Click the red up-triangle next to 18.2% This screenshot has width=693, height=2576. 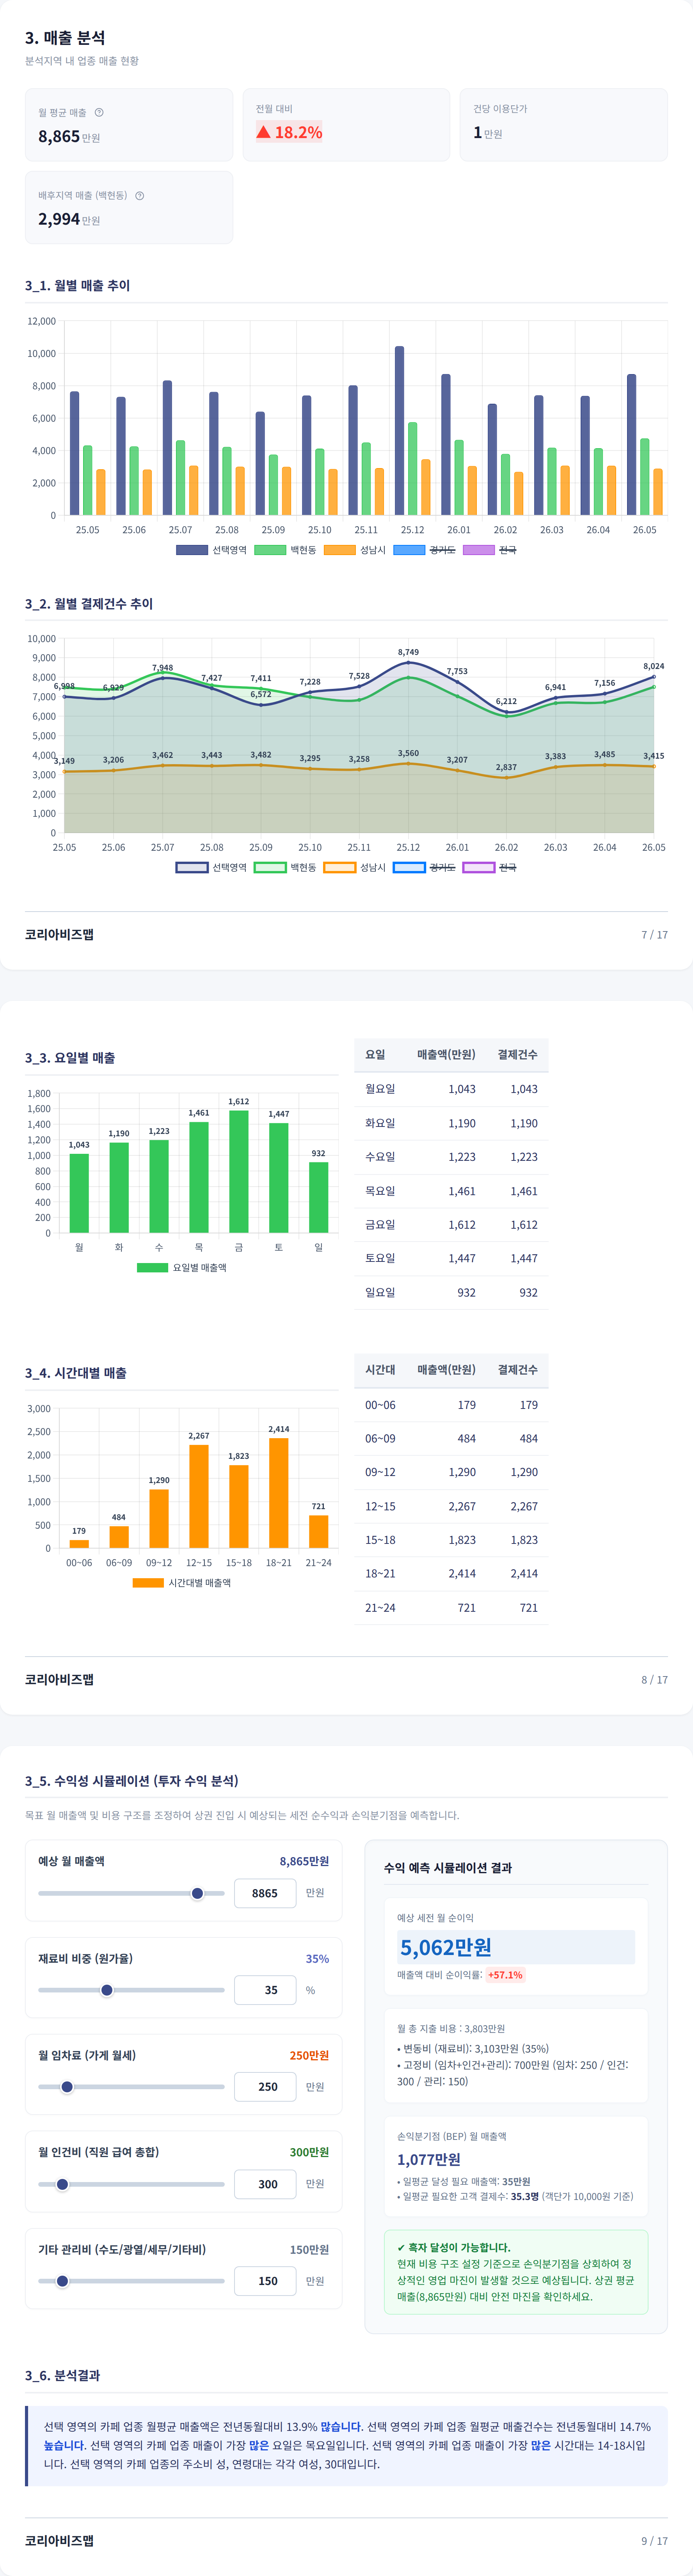click(x=263, y=132)
